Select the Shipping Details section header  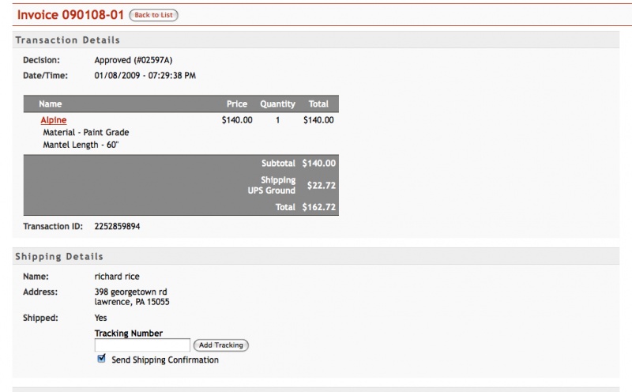click(x=59, y=257)
